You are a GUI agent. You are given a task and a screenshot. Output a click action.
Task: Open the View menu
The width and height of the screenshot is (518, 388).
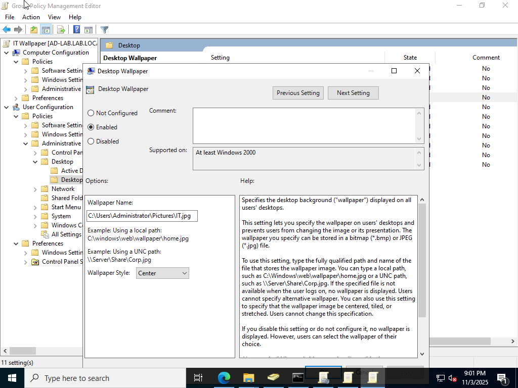(54, 17)
